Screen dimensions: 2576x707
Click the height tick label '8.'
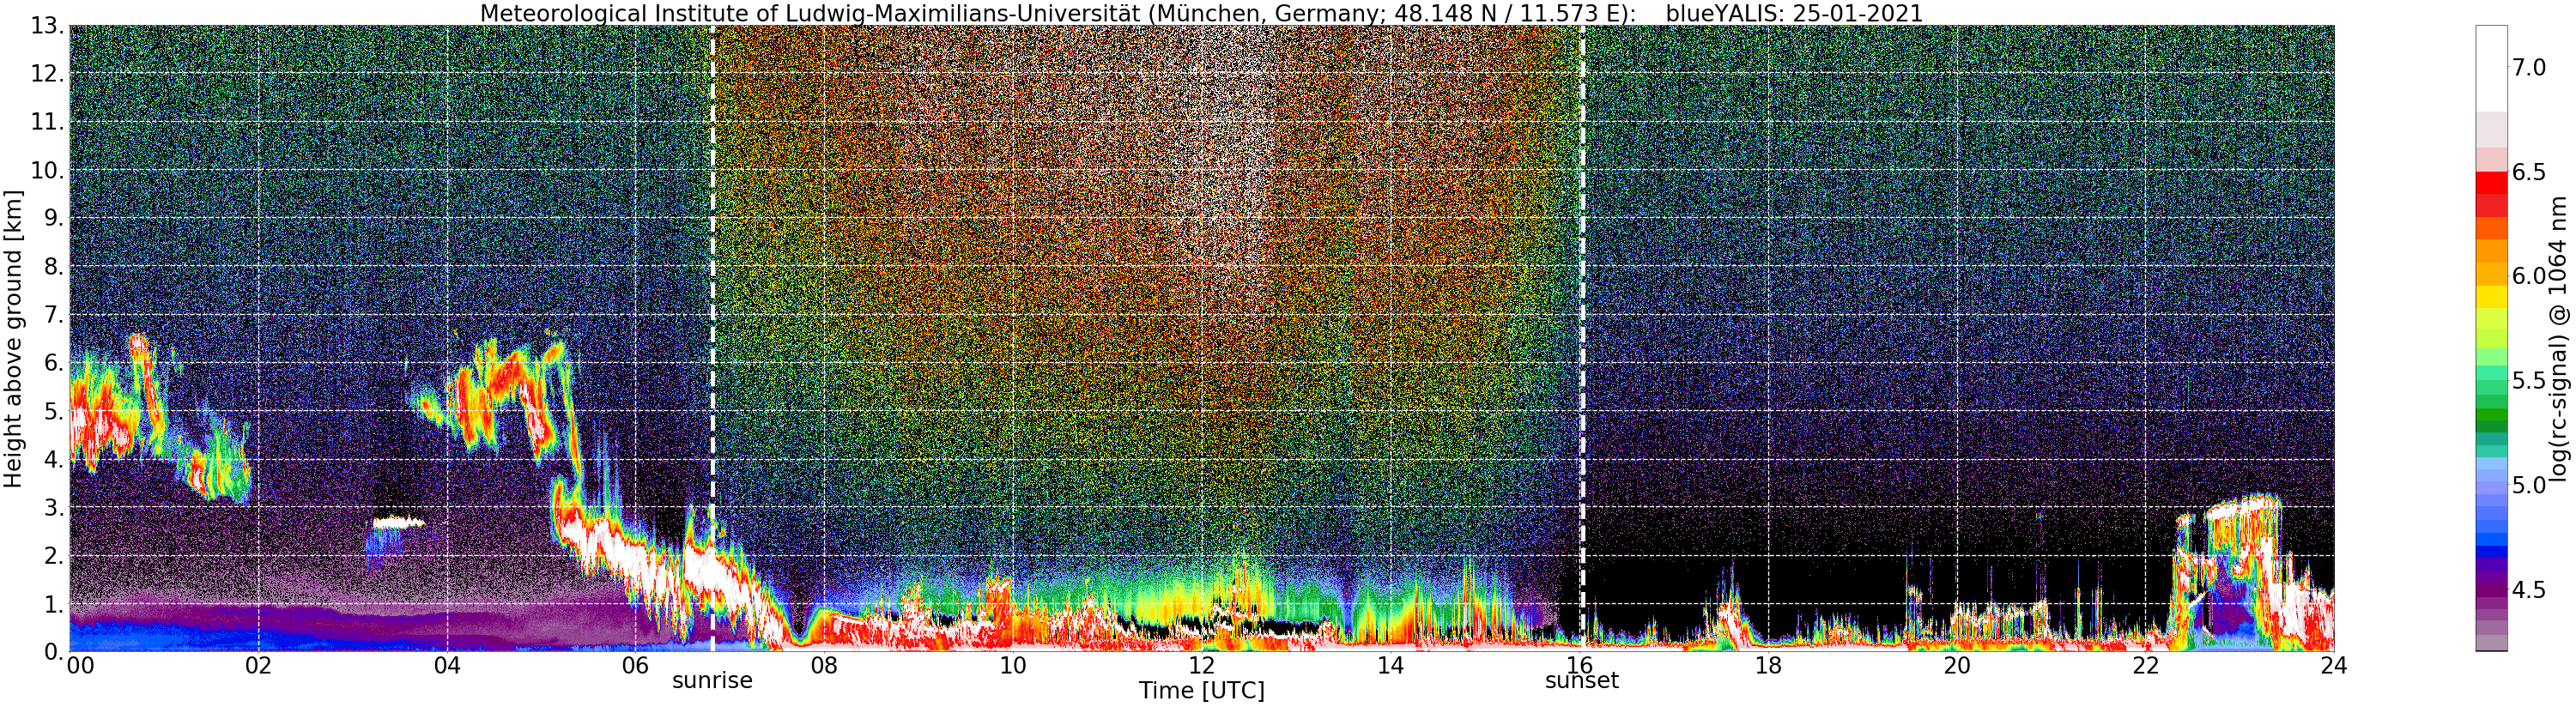(56, 266)
